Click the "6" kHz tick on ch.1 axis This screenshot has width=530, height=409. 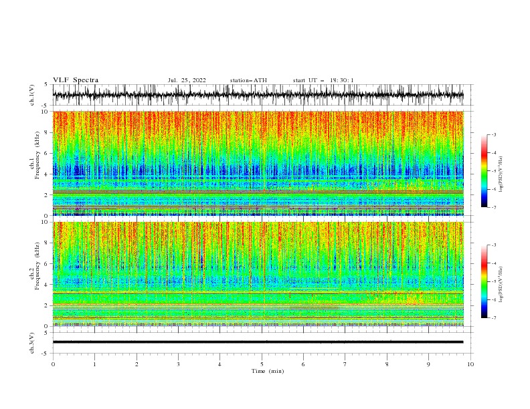coord(47,153)
